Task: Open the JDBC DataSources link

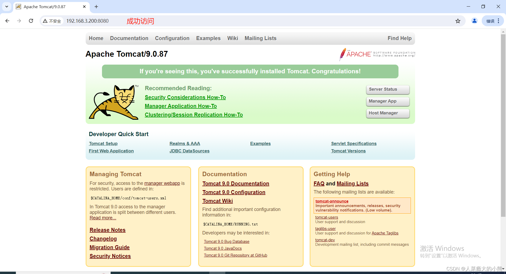Action: pos(189,151)
